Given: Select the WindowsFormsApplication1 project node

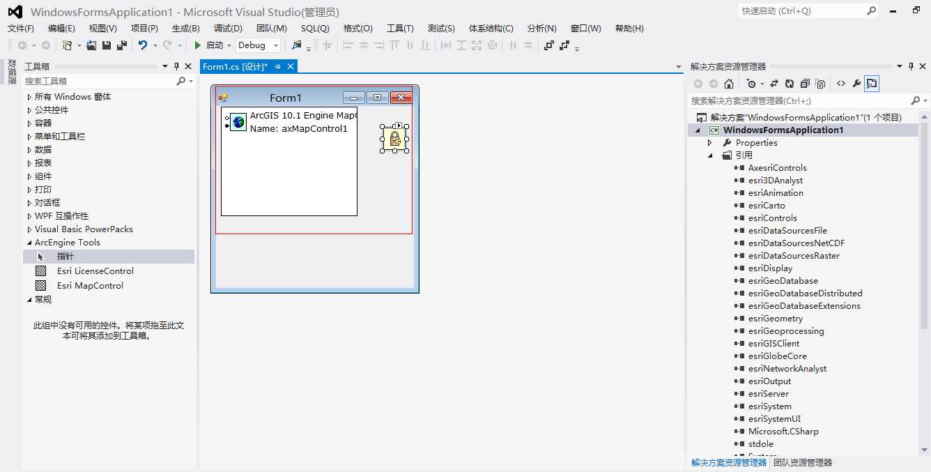Looking at the screenshot, I should point(783,130).
